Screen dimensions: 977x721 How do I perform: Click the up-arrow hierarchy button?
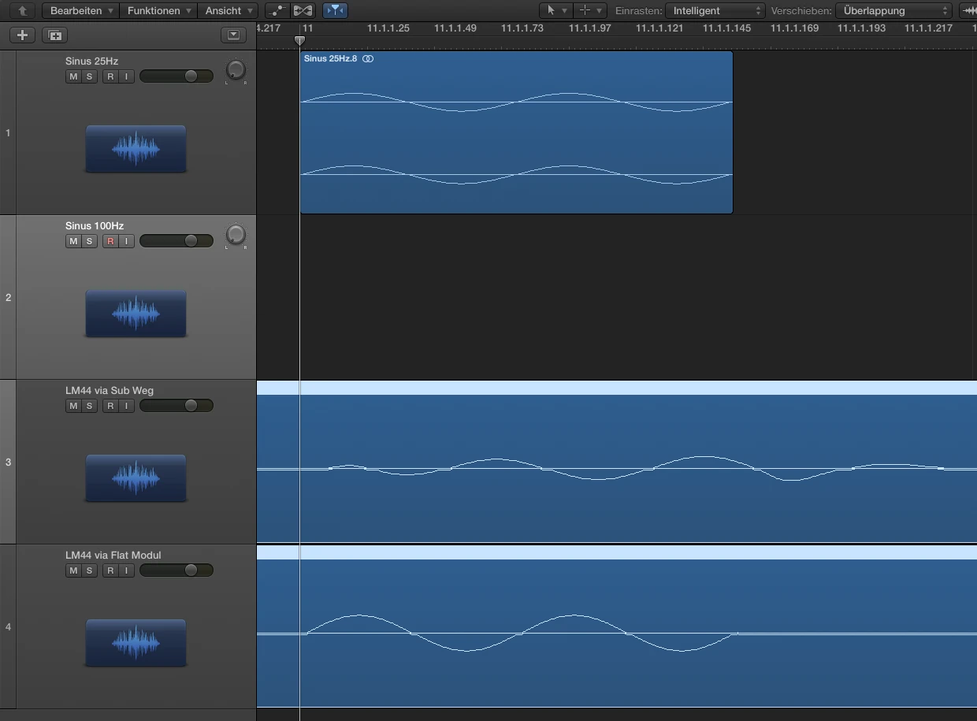[x=22, y=10]
